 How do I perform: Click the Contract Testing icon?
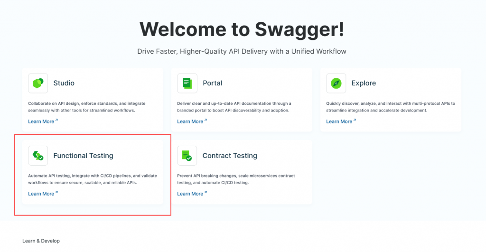click(x=187, y=156)
